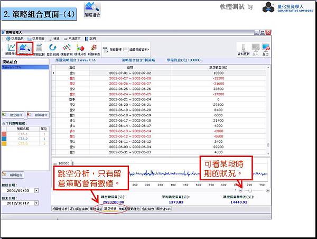Switch to the 風險損益 tab
This screenshot has width=317, height=239.
point(96,209)
